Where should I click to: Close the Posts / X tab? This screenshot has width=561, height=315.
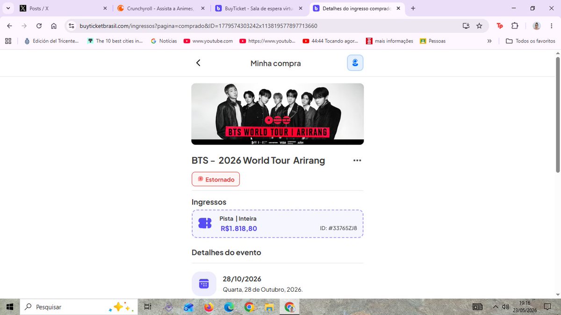click(105, 8)
